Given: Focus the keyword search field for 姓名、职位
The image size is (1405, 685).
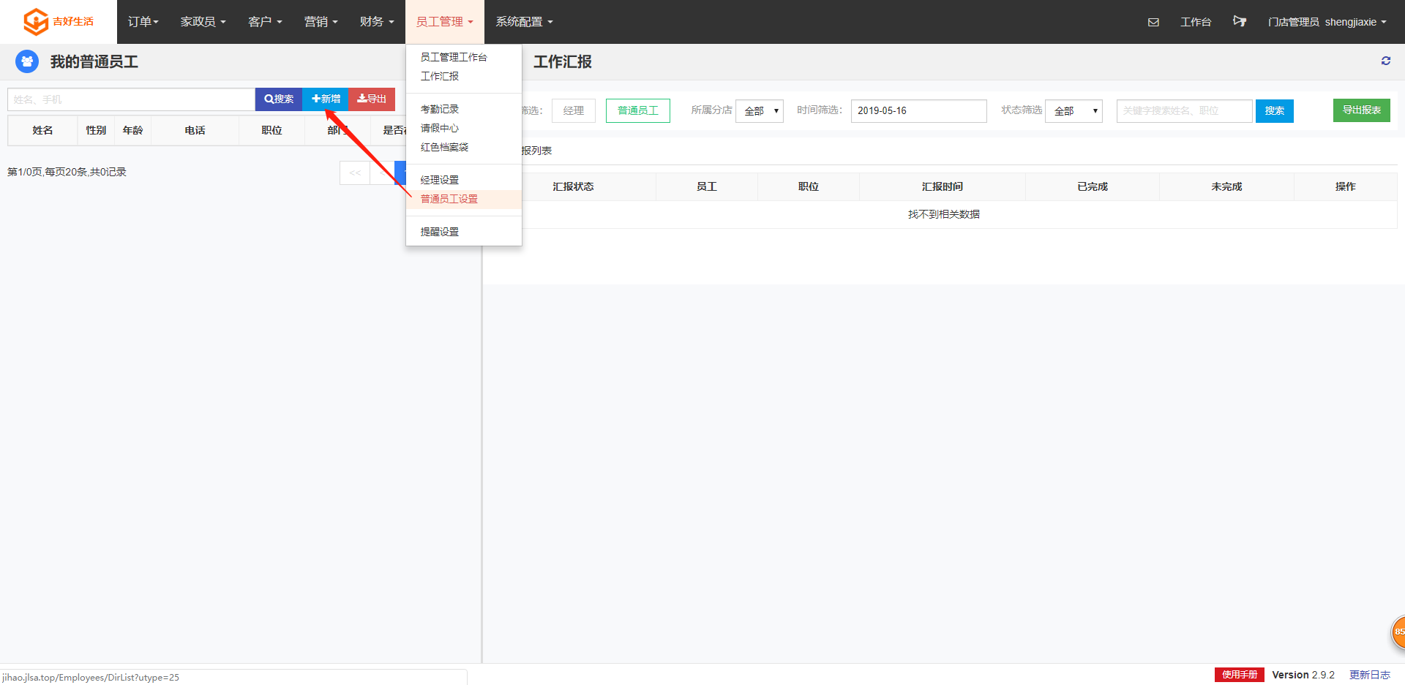Looking at the screenshot, I should [1185, 110].
